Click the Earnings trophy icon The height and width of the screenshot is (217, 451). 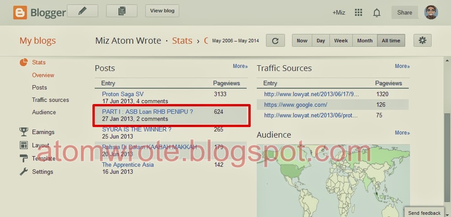(x=24, y=132)
